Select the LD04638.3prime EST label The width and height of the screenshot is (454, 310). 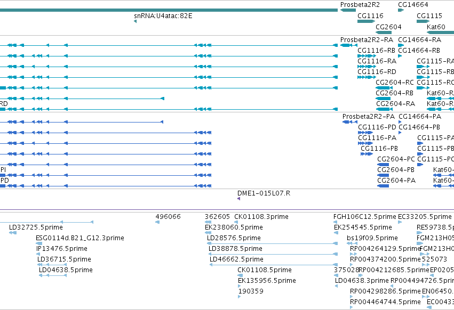click(362, 281)
